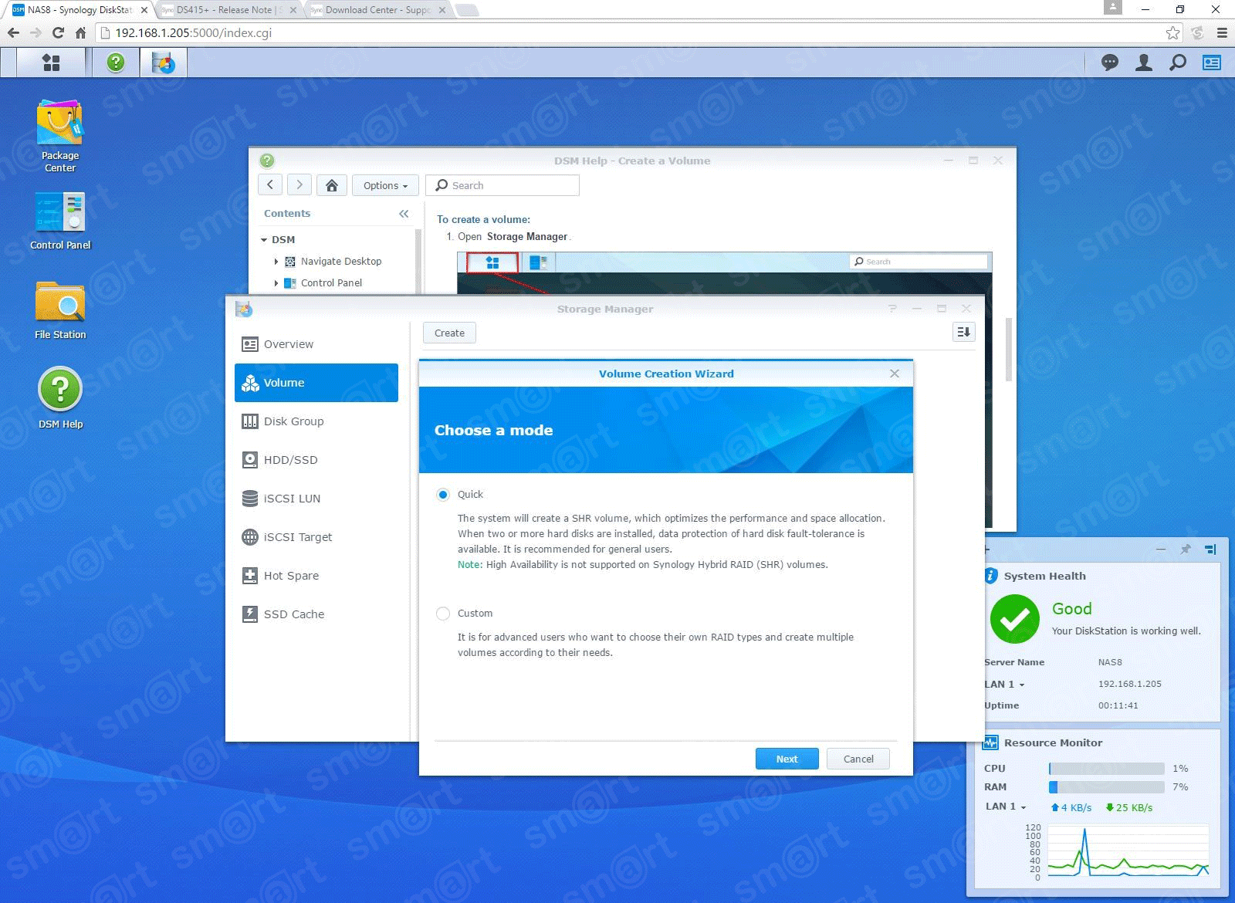Click the Resource Monitor widget icon
Image resolution: width=1235 pixels, height=903 pixels.
(x=990, y=742)
